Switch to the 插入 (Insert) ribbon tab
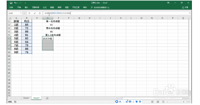 pos(26,8)
